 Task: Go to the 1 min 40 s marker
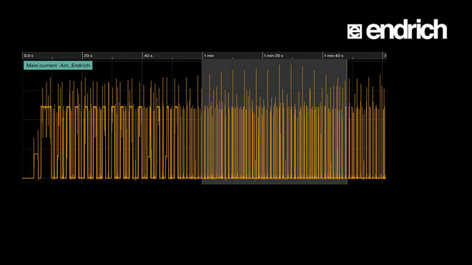click(333, 56)
